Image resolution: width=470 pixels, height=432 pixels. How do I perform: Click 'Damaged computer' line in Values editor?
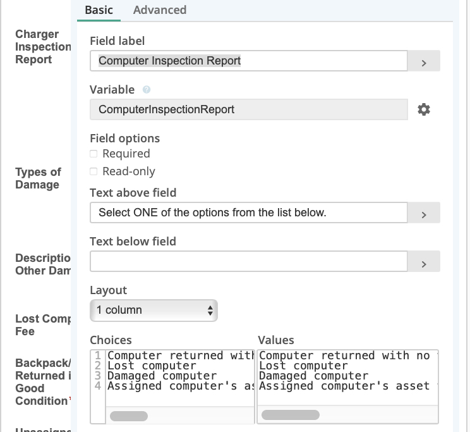[x=313, y=376]
